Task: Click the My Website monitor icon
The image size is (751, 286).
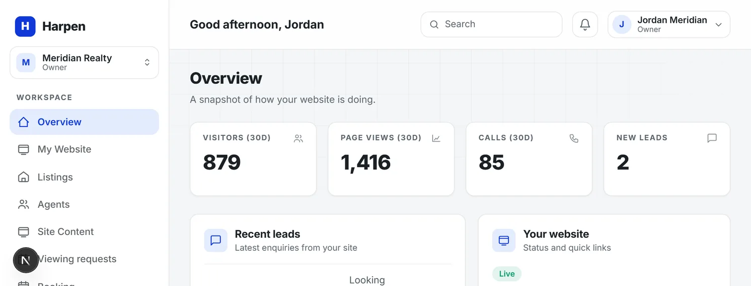Action: [23, 149]
